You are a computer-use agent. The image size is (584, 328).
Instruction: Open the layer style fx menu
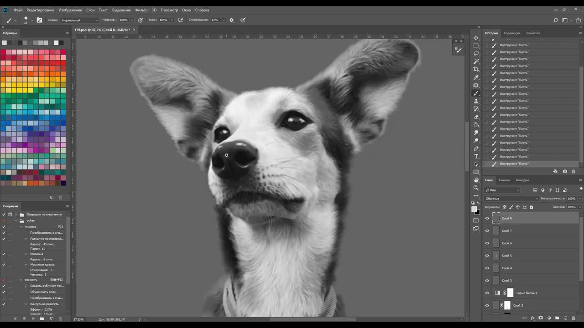(532, 318)
